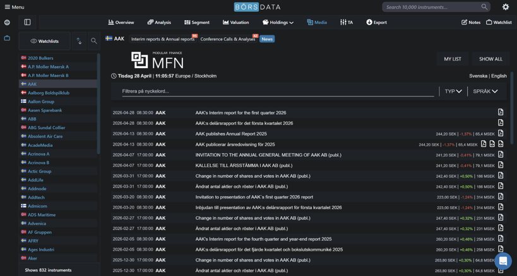Click the globe icon in left rail
Screen dimensions: 517x276
pyautogui.click(x=7, y=22)
